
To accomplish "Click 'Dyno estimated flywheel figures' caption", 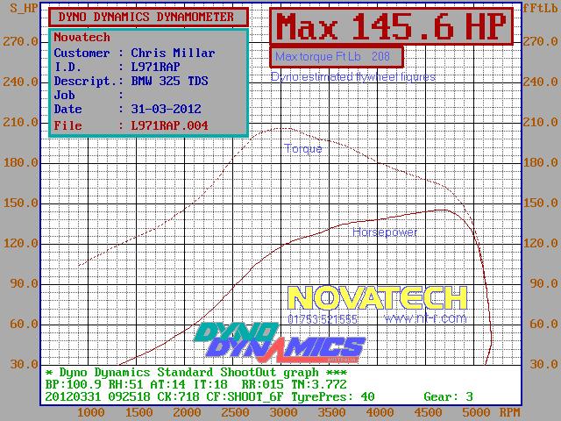I will (x=352, y=76).
